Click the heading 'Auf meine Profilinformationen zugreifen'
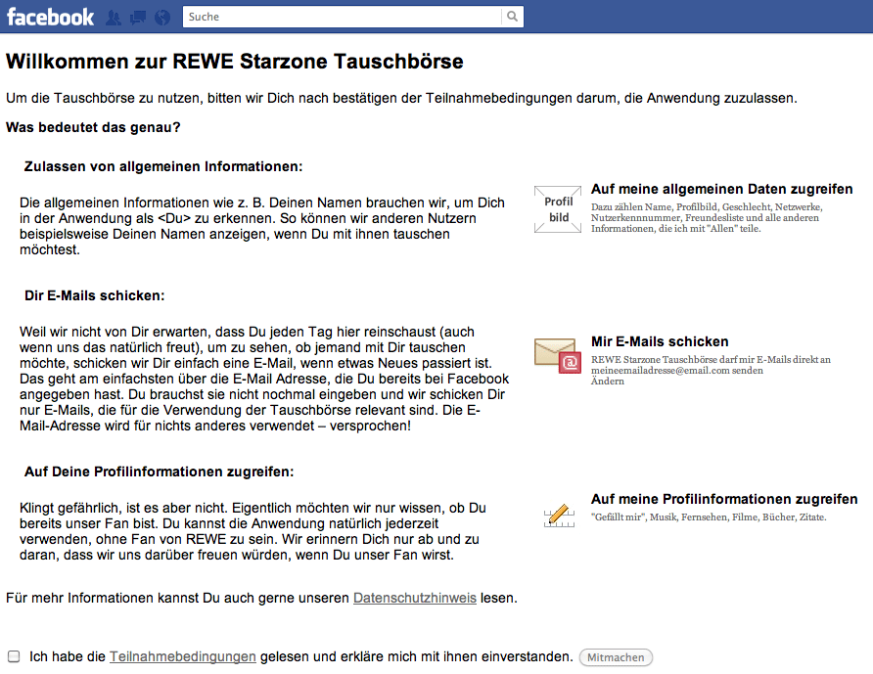 point(724,499)
